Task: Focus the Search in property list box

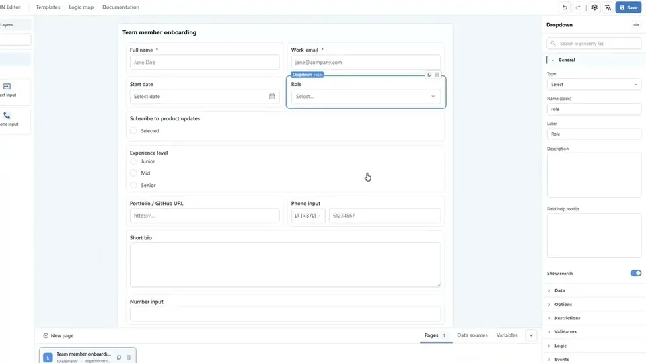Action: (x=594, y=43)
